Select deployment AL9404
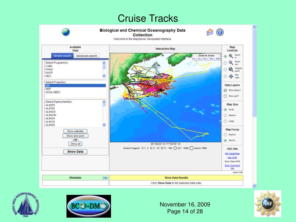The width and height of the screenshot is (296, 222). pos(74,118)
